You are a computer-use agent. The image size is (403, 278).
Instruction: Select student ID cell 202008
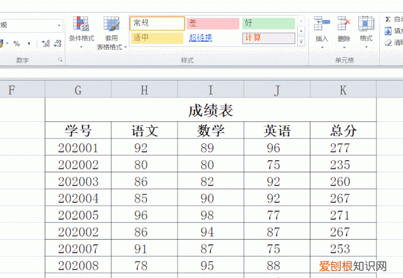pos(78,265)
